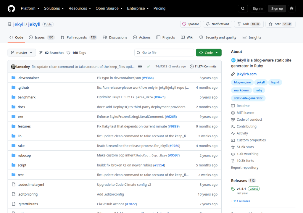This screenshot has width=303, height=213.
Task: Fork the jekyll repository
Action: [x=249, y=24]
